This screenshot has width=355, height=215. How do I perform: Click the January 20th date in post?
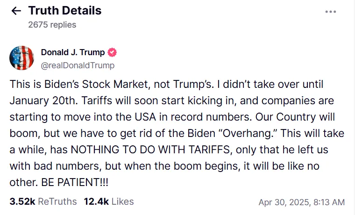click(x=43, y=100)
